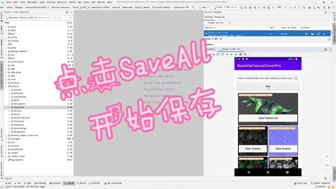The height and width of the screenshot is (189, 336).
Task: Open the Actions dropdown arrow for Pixel 2 API 31
Action: click(324, 34)
